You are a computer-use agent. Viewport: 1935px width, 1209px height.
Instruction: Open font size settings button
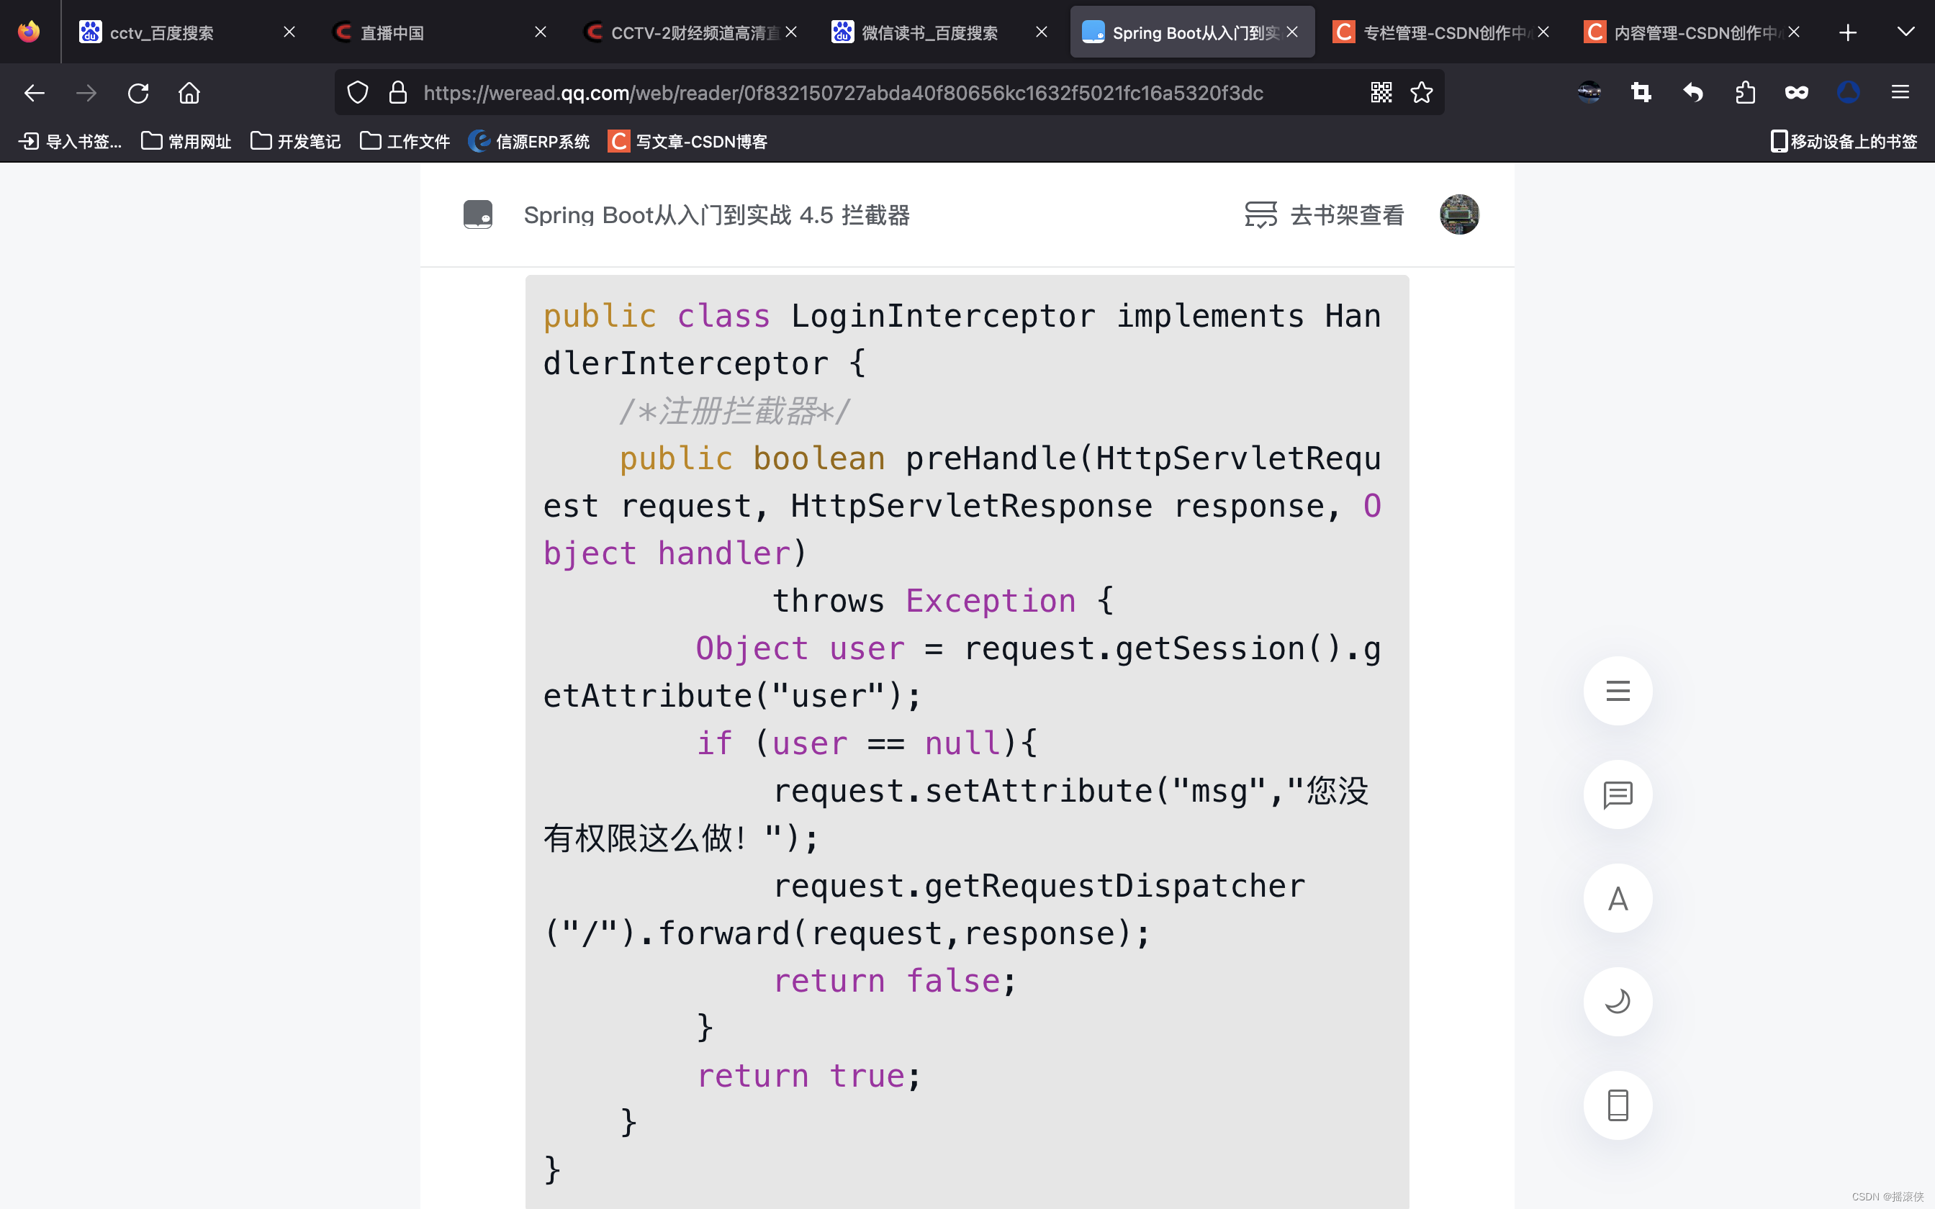pyautogui.click(x=1617, y=899)
